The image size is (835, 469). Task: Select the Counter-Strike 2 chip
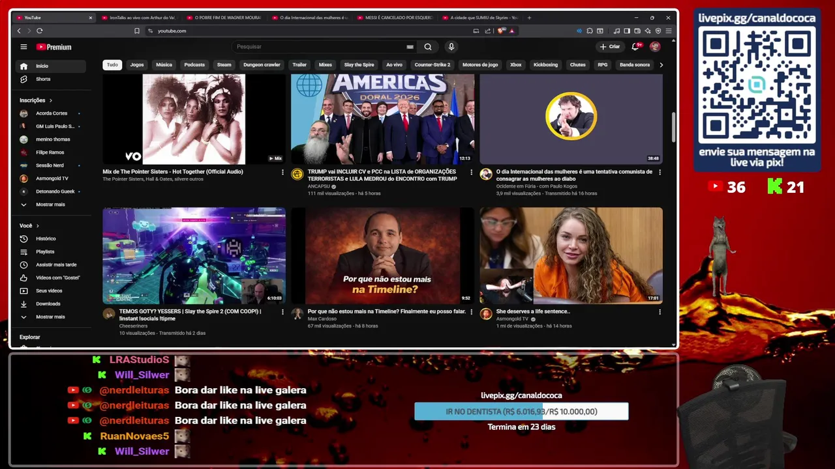click(432, 64)
